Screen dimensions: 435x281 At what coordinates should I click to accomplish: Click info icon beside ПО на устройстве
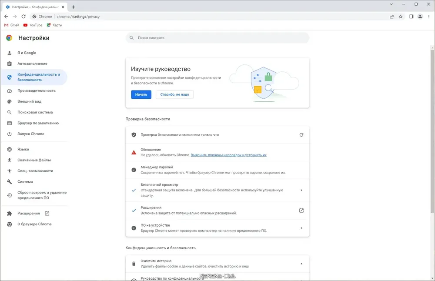(x=134, y=228)
